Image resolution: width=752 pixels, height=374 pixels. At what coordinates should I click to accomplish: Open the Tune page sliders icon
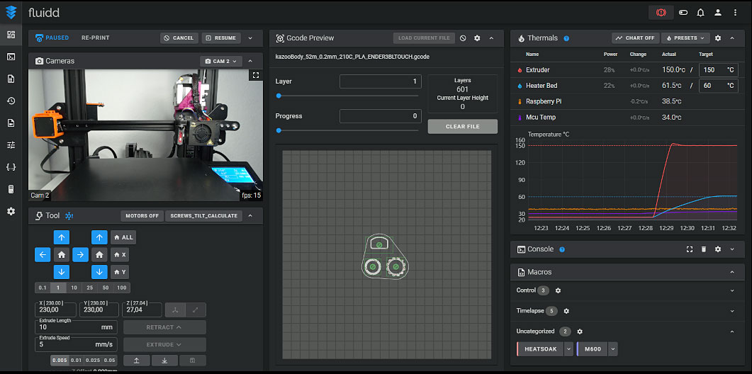11,144
